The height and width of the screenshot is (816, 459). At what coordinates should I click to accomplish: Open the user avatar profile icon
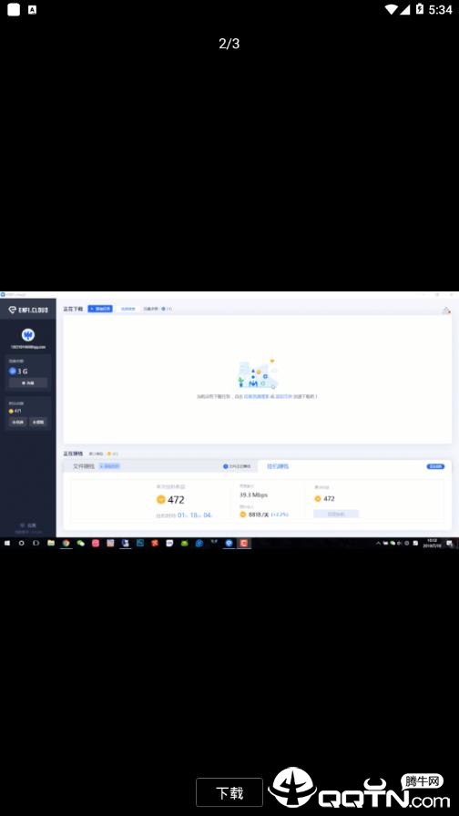pos(28,334)
